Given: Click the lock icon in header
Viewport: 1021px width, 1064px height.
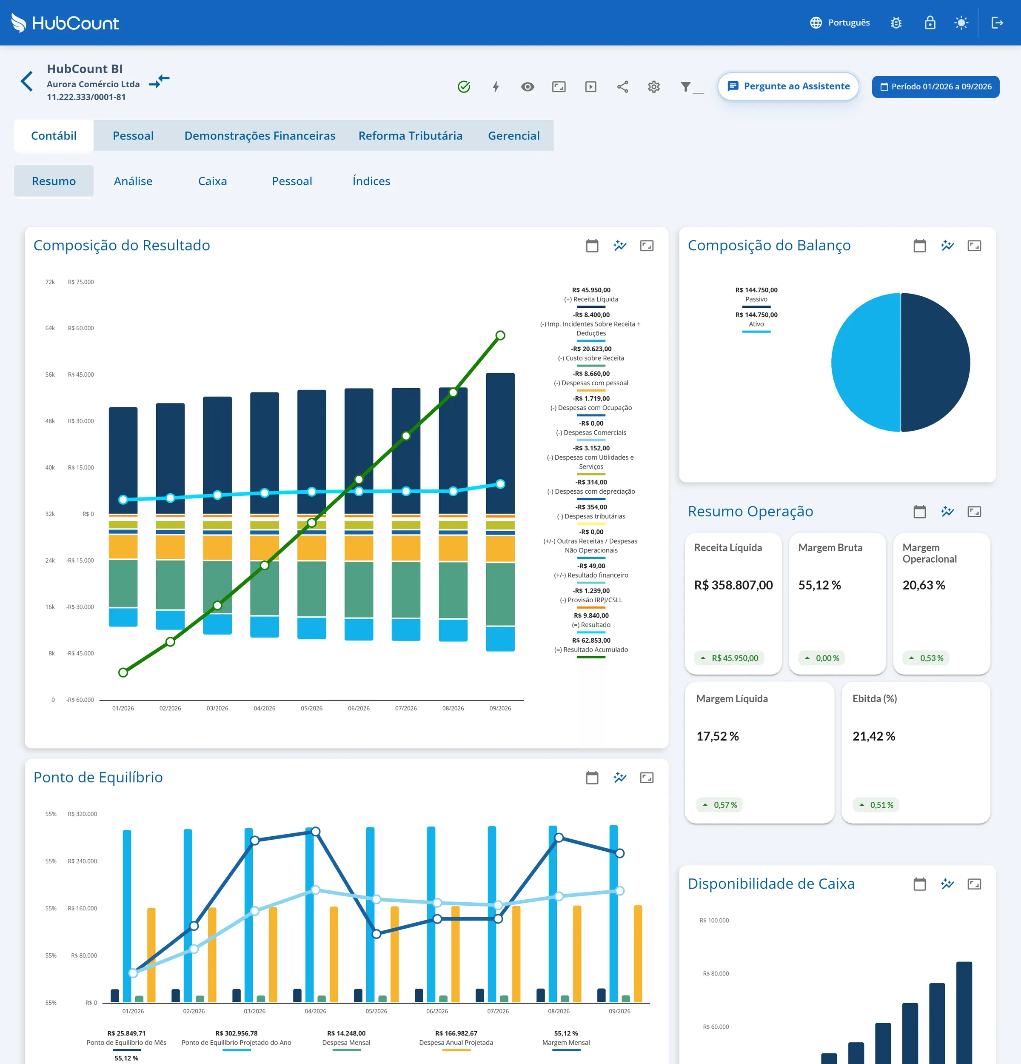Looking at the screenshot, I should tap(930, 23).
